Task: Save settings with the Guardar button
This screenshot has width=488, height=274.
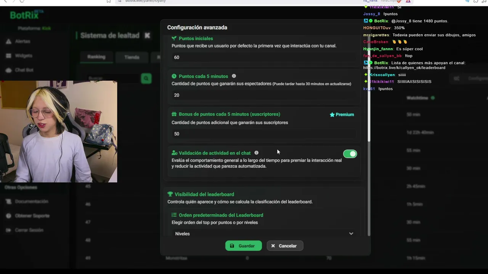Action: point(244,246)
